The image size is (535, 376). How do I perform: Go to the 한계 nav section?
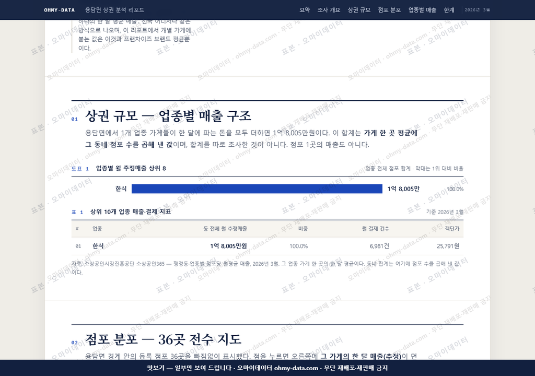click(x=449, y=10)
